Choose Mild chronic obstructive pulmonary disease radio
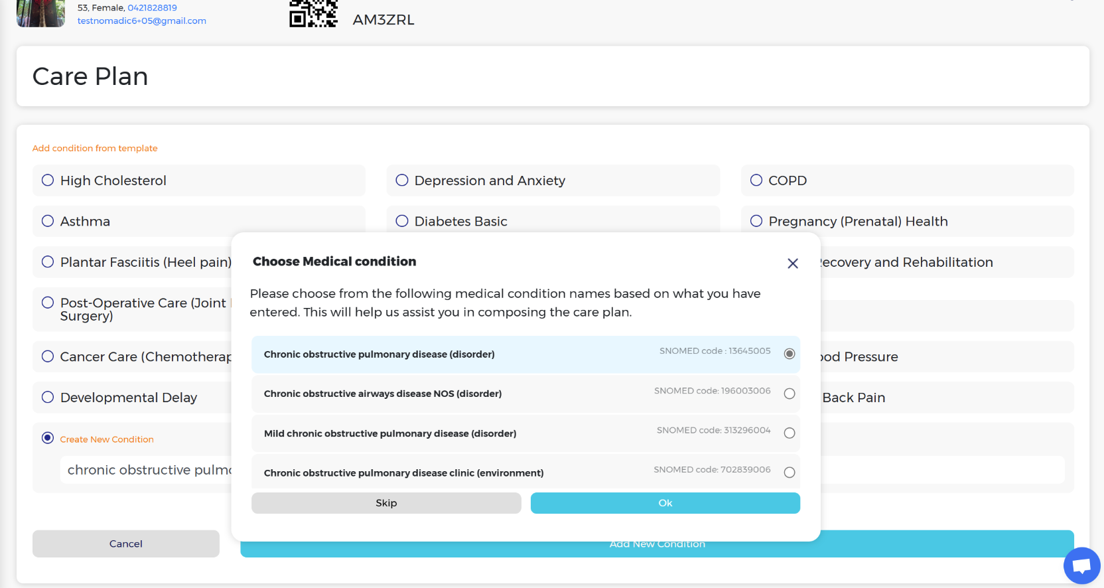 pyautogui.click(x=789, y=433)
